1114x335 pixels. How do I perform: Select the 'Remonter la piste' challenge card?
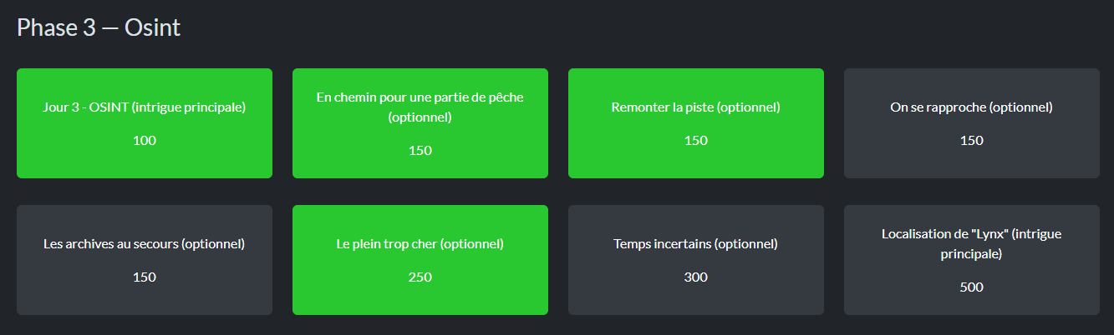pyautogui.click(x=696, y=123)
